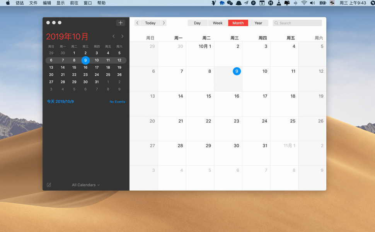Switch to Day view
This screenshot has height=232, width=375.
pyautogui.click(x=197, y=23)
